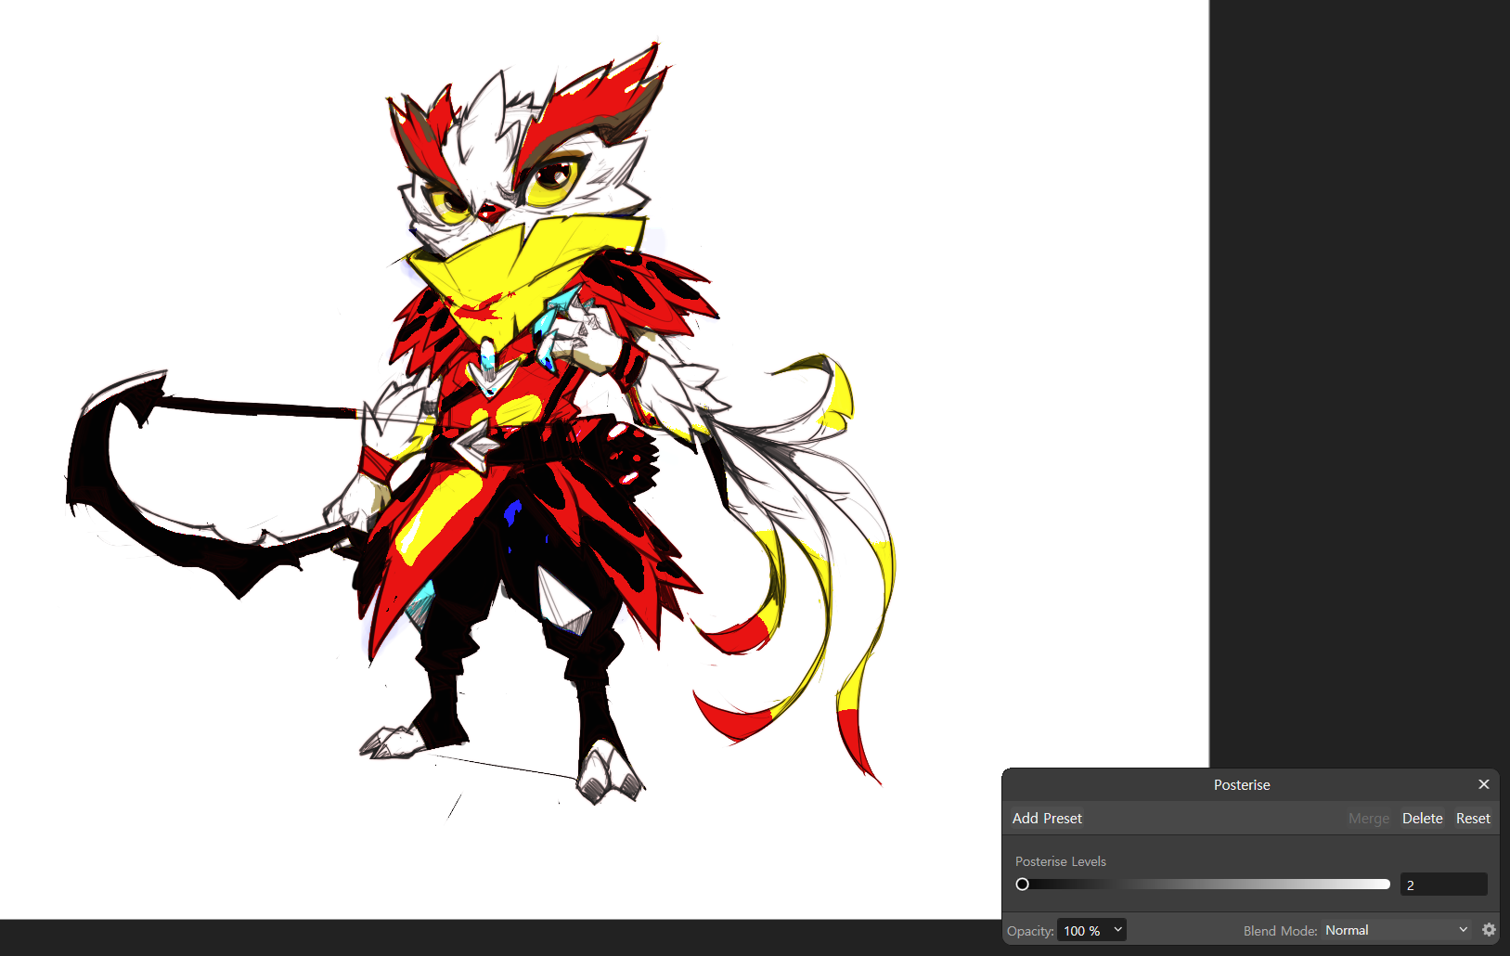Click the Opacity label
Image resolution: width=1510 pixels, height=956 pixels.
[x=1030, y=931]
